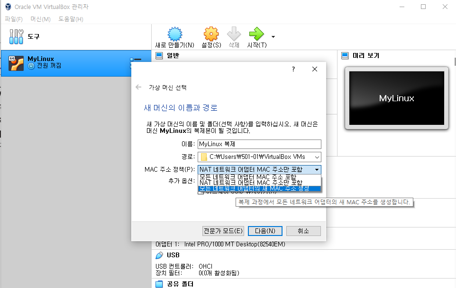456x288 pixels.
Task: Select '모든 네트워크 어댑터의 새 MAC 주소 생성' option
Action: (259, 189)
